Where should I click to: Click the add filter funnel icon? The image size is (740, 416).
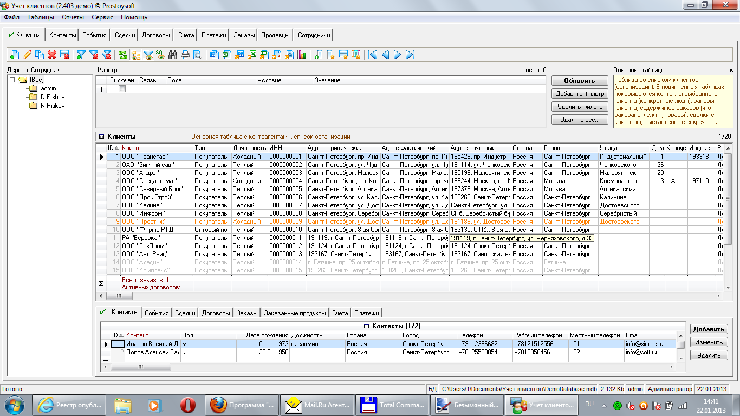81,55
